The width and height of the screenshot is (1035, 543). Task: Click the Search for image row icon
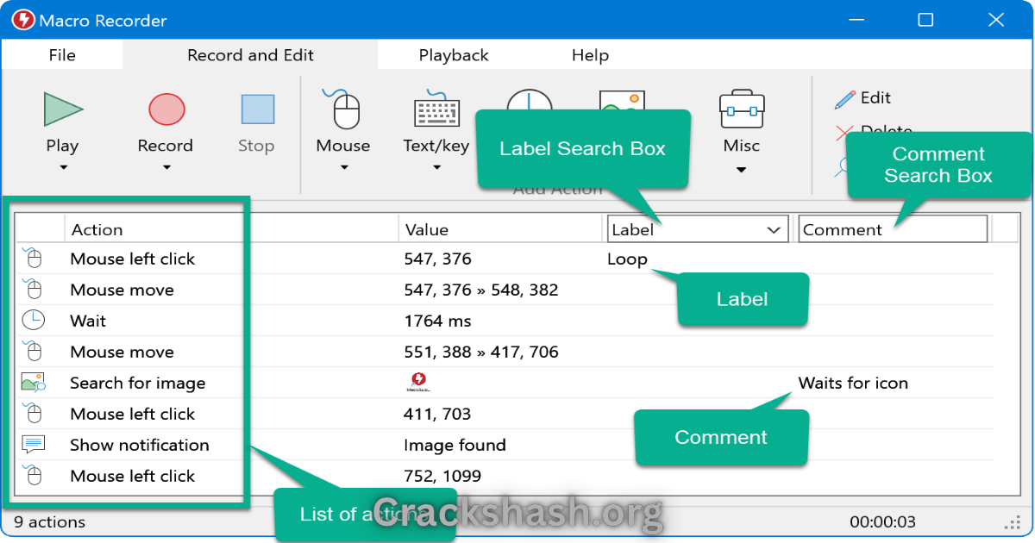[x=33, y=383]
